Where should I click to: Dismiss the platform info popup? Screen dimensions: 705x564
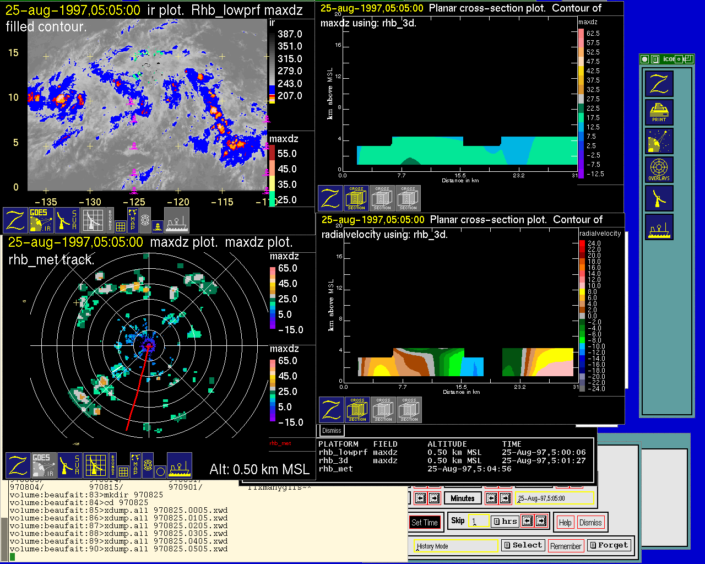click(x=332, y=431)
